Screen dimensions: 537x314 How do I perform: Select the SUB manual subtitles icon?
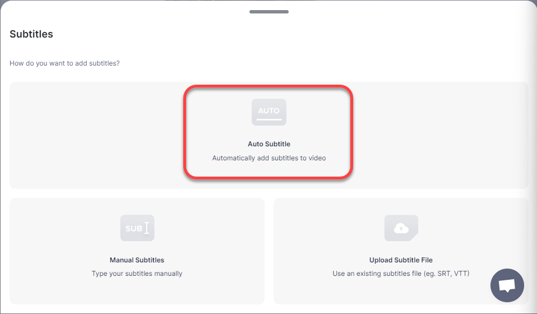137,228
